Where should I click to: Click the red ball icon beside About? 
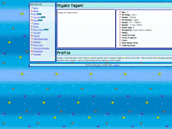(x=32, y=11)
